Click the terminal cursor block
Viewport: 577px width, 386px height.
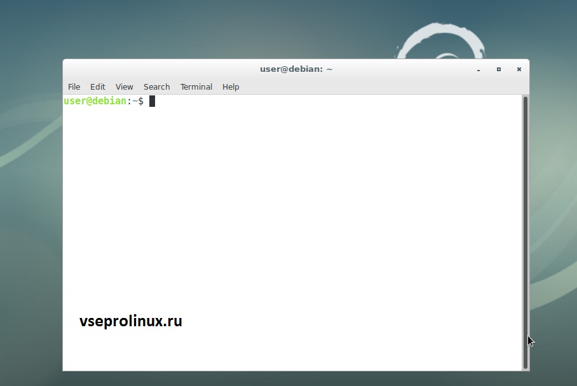[x=152, y=101]
